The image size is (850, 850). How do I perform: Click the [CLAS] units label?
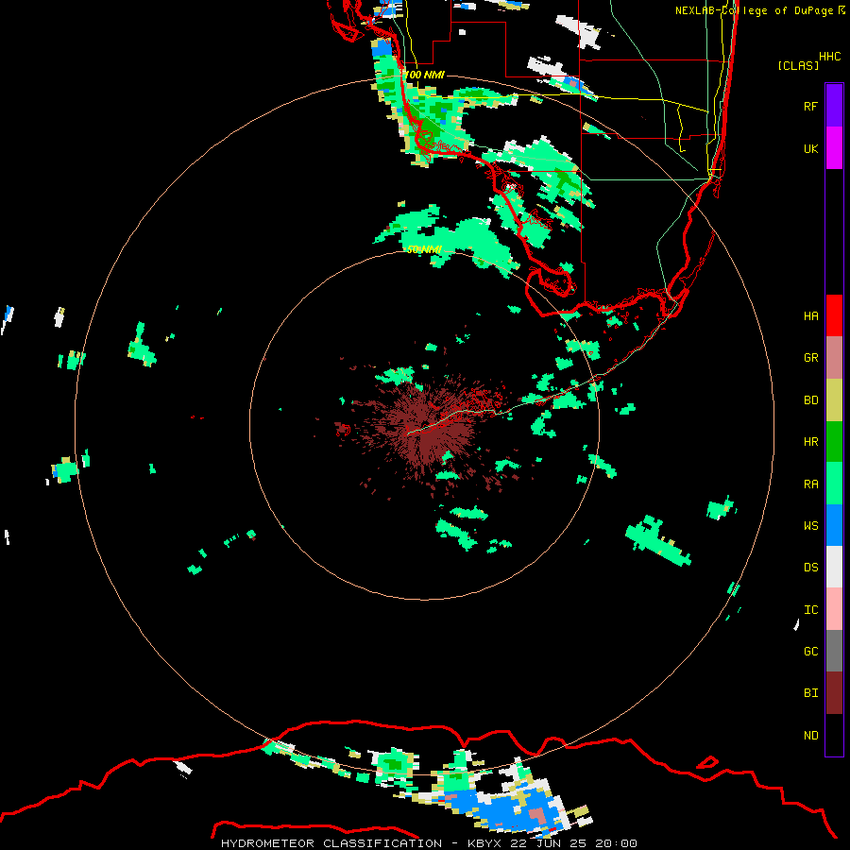pyautogui.click(x=798, y=65)
